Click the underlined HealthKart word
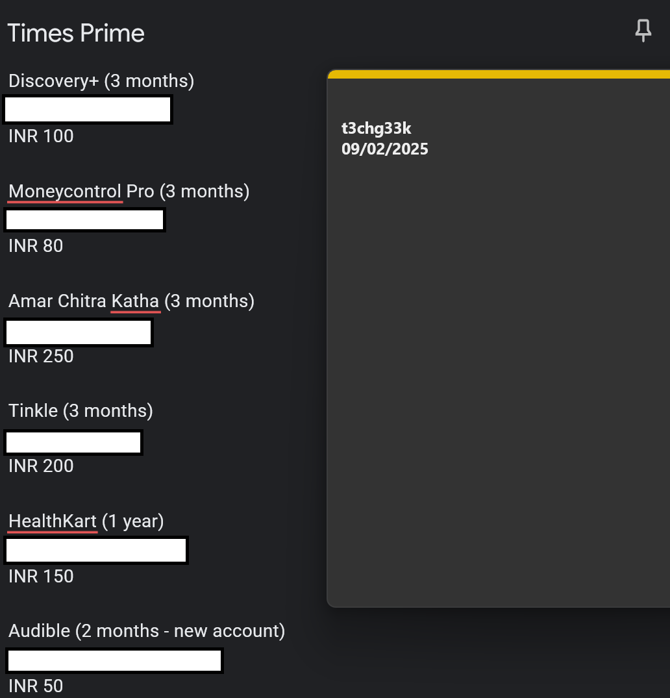This screenshot has width=670, height=698. (x=53, y=521)
